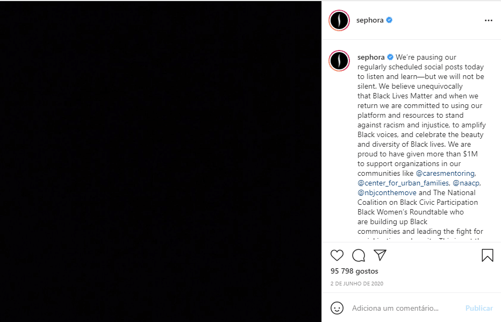
Task: Save the post using the bookmark icon
Action: tap(488, 255)
